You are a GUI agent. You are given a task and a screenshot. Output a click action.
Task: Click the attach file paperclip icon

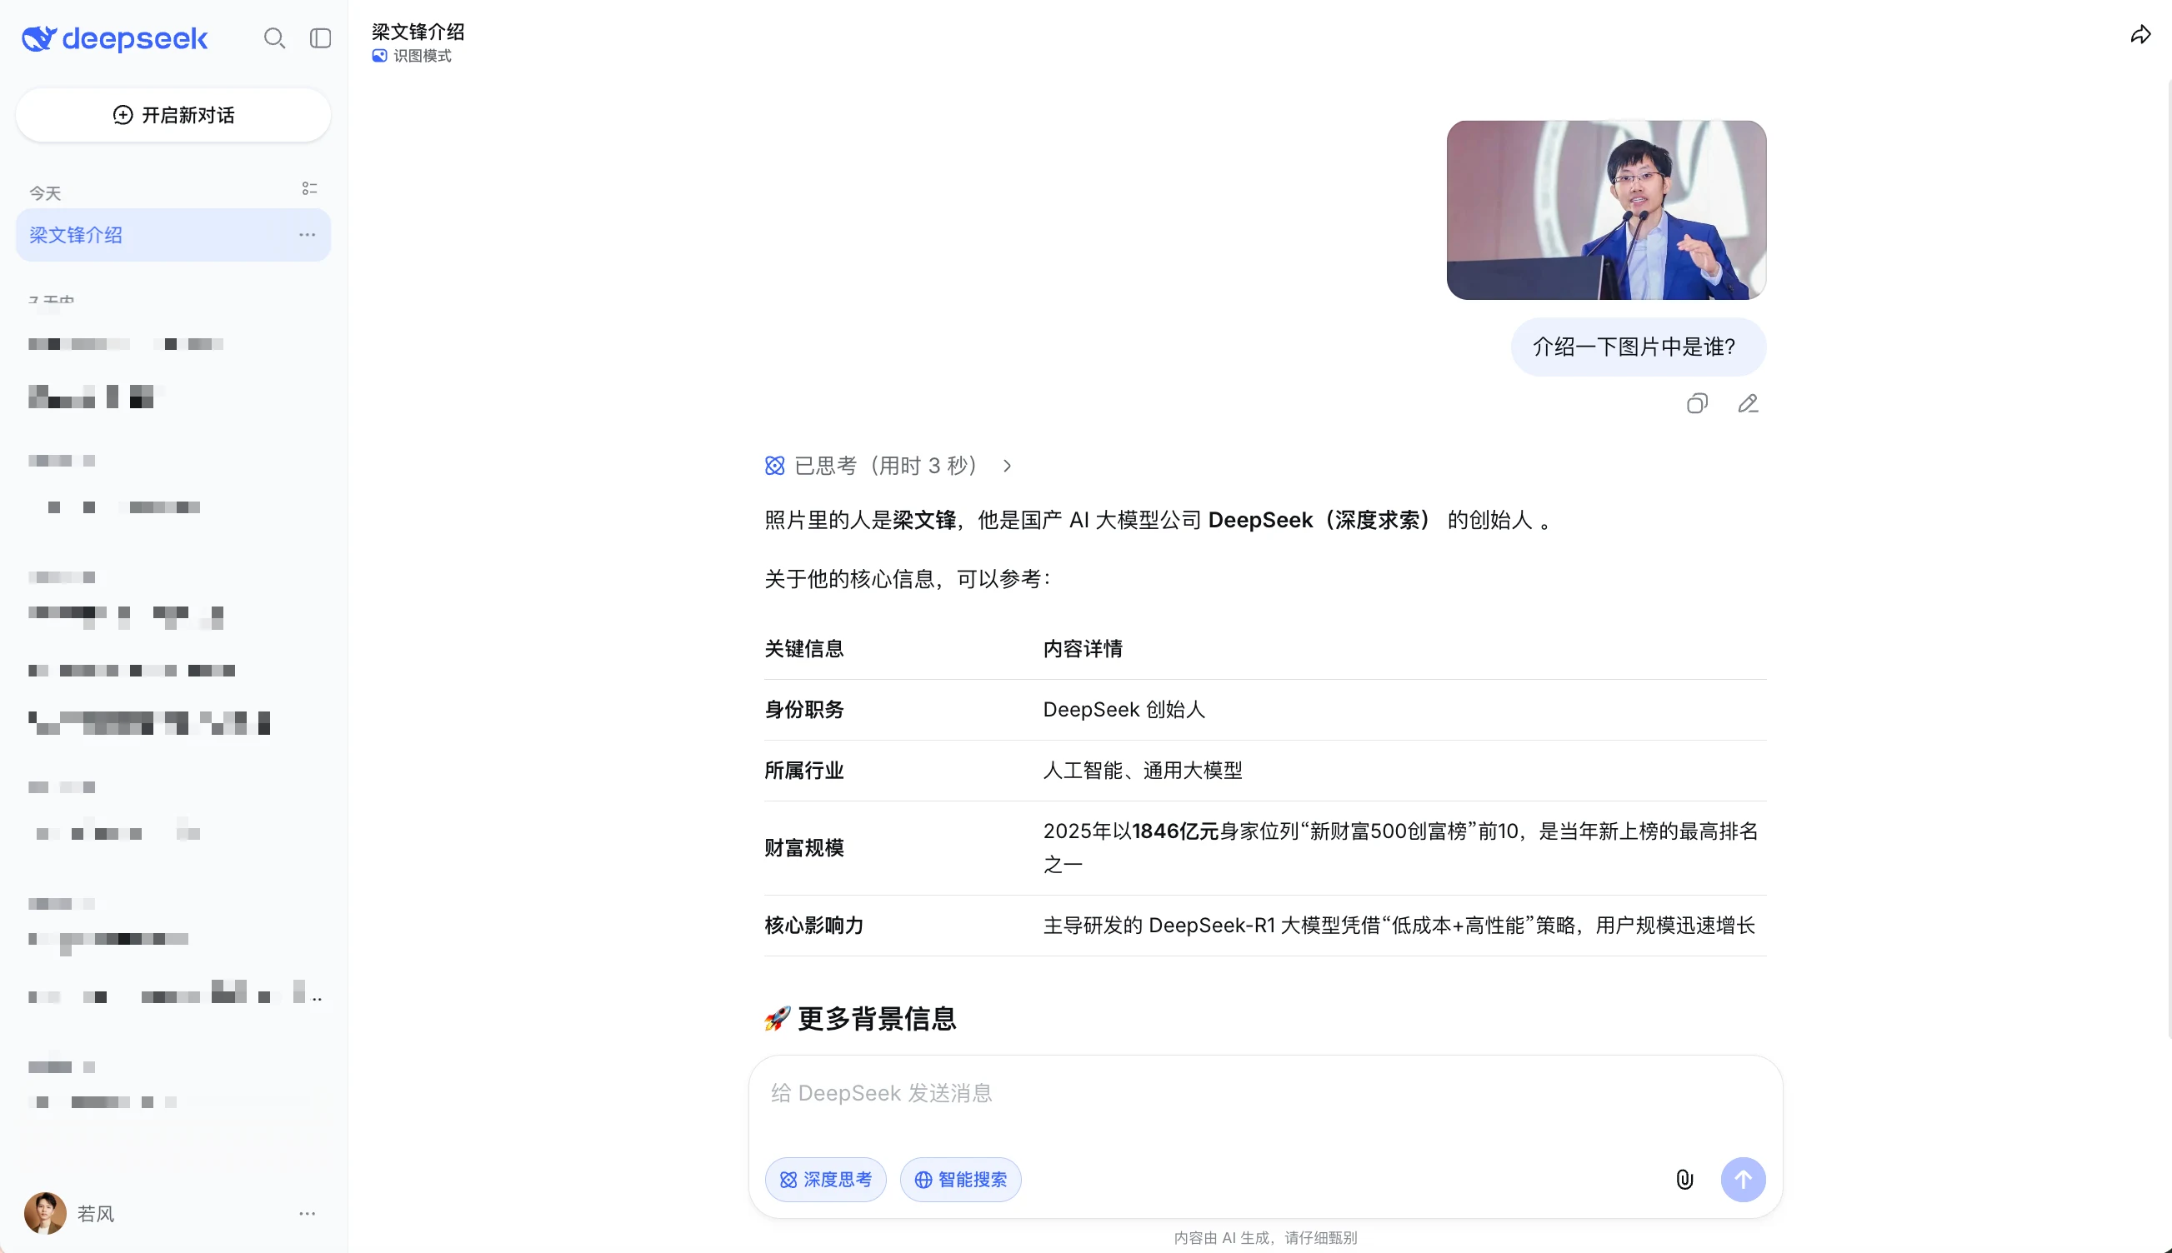[1684, 1179]
